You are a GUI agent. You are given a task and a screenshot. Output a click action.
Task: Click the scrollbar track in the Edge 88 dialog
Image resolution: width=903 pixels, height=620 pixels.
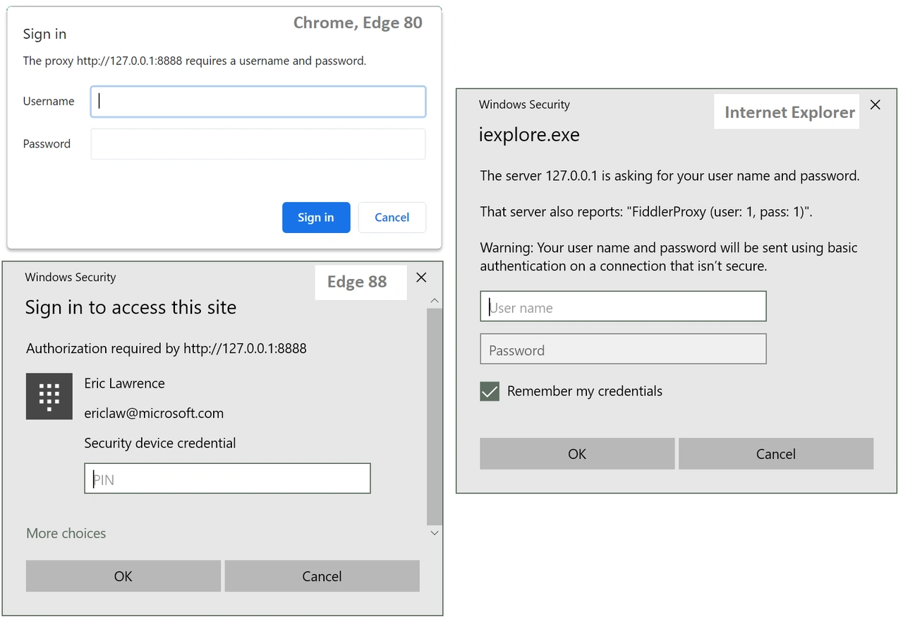433,417
